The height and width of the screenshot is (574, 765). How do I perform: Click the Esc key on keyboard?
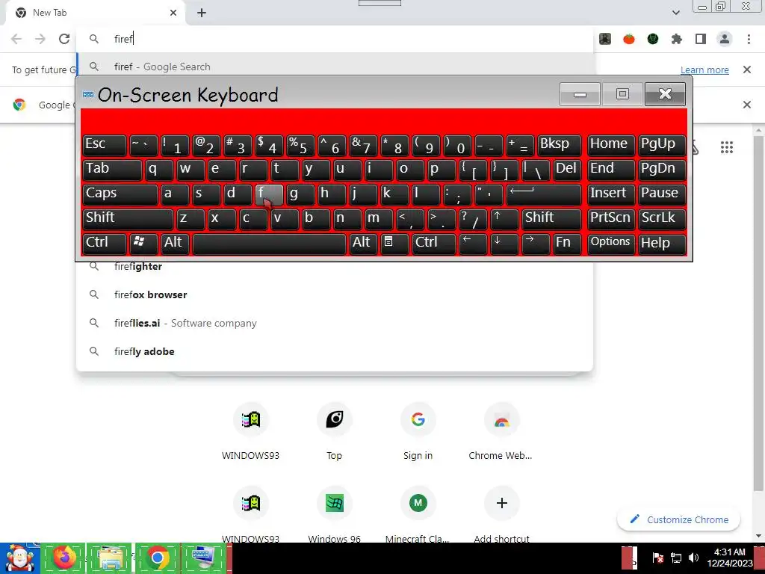[105, 145]
